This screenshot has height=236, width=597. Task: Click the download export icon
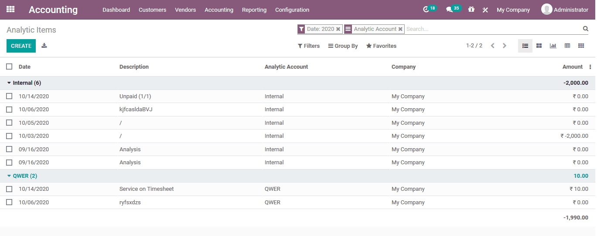pyautogui.click(x=44, y=46)
